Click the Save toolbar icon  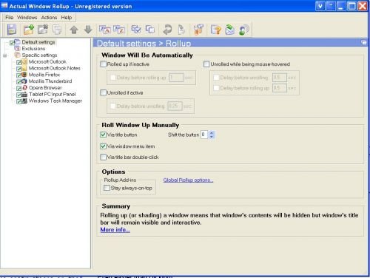(12, 30)
